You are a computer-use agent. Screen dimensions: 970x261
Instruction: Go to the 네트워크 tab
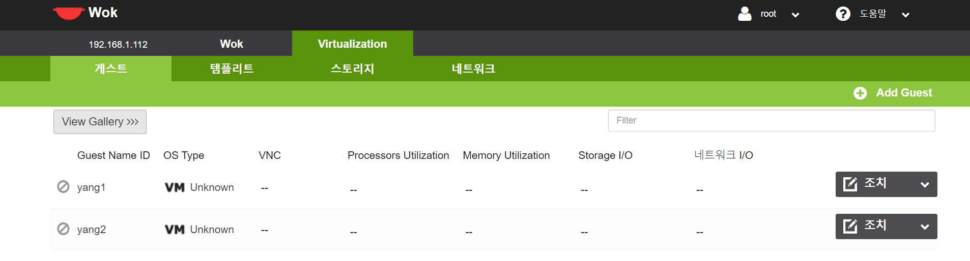473,69
